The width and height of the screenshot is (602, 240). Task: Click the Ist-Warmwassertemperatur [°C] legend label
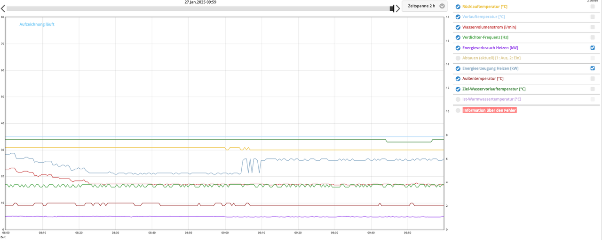point(491,99)
